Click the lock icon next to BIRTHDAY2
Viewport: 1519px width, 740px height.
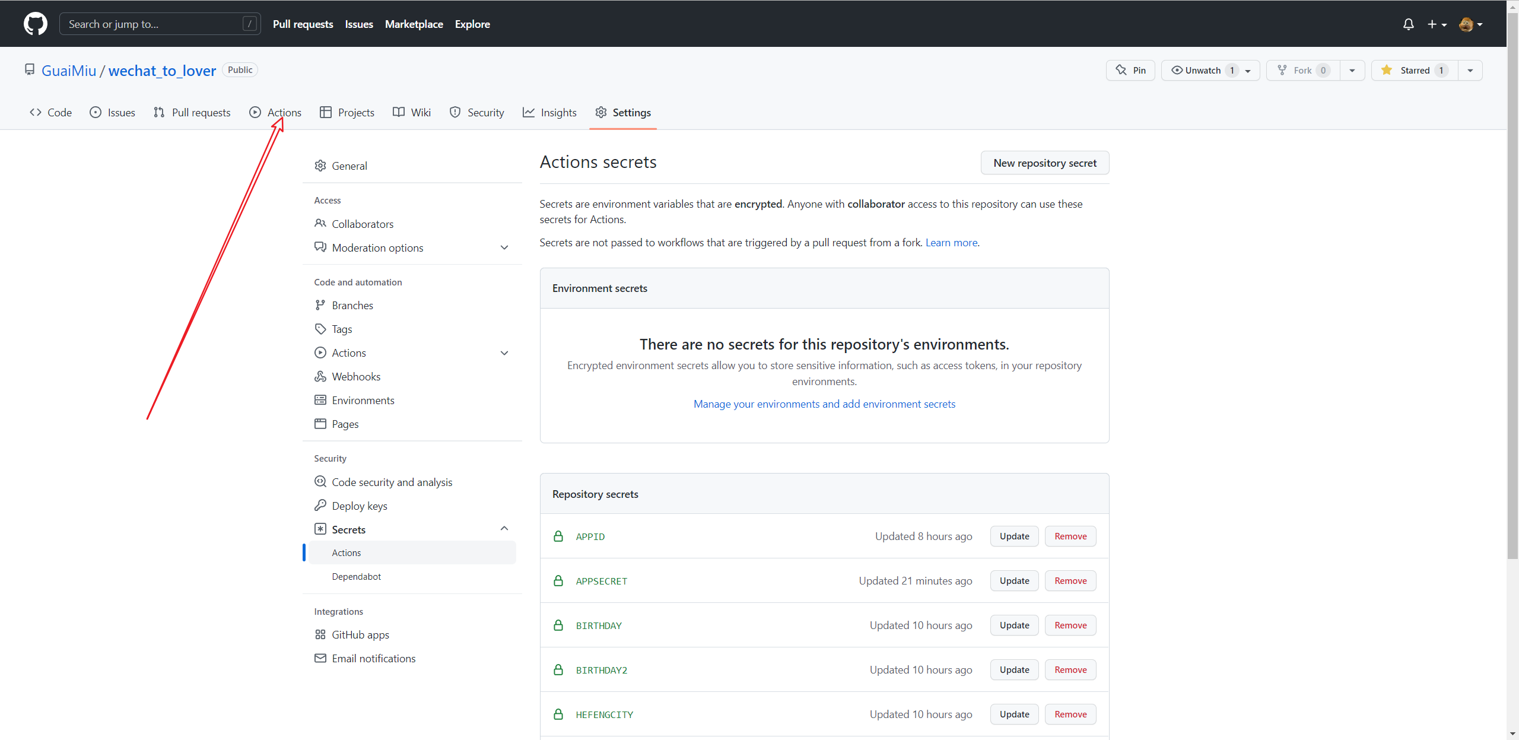(558, 669)
